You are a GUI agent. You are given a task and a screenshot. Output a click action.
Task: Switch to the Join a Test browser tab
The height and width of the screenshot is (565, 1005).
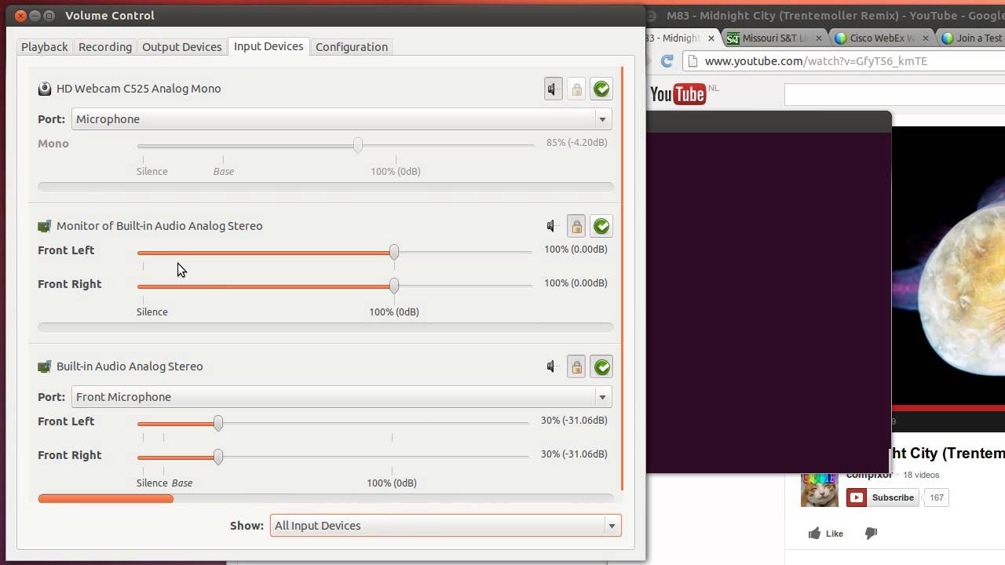click(972, 38)
